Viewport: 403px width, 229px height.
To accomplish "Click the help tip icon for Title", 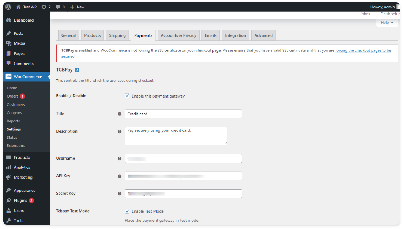I will pos(120,114).
